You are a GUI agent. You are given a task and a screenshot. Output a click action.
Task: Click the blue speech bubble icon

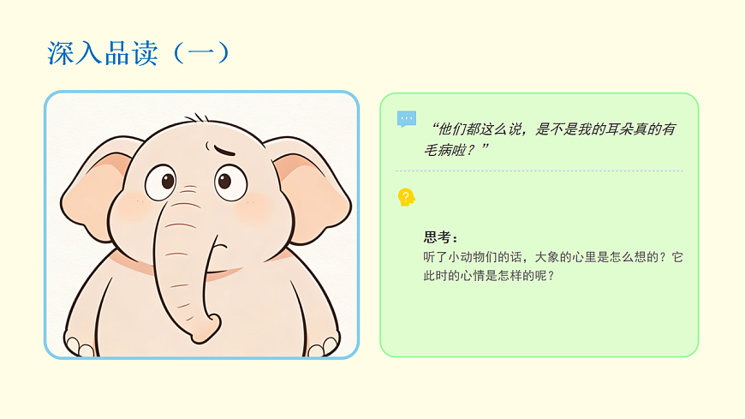tap(406, 119)
